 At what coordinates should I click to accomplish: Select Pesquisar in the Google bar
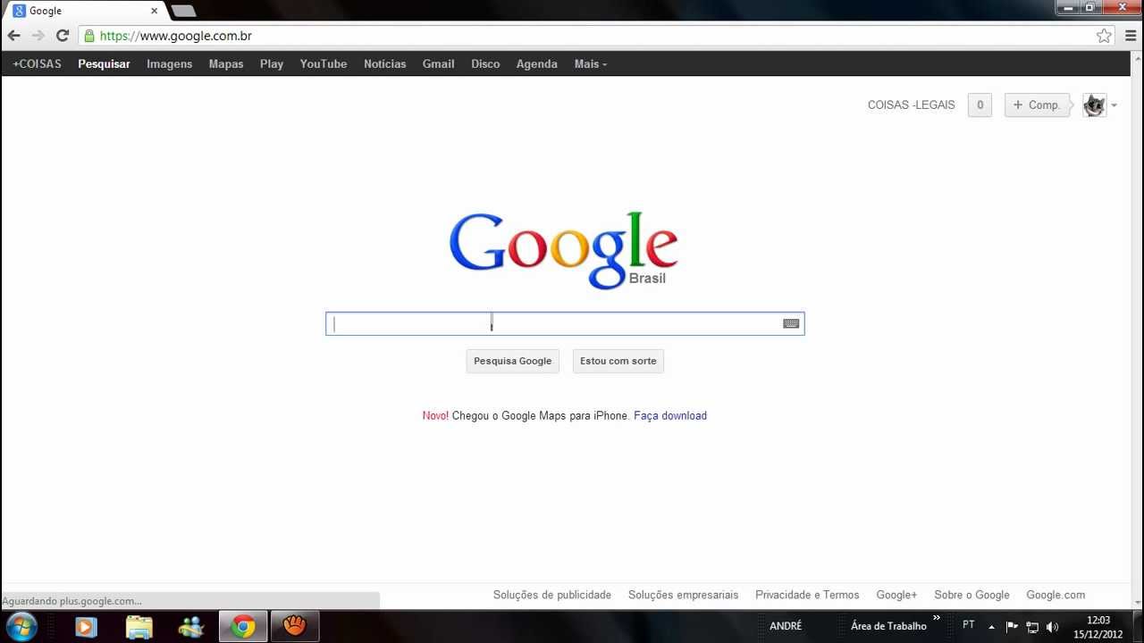tap(104, 64)
